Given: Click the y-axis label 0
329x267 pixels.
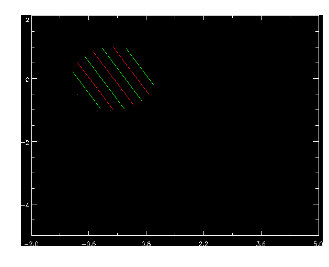Looking at the screenshot, I should click(x=26, y=79).
